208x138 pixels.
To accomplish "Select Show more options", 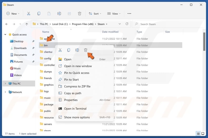I will pos(85,117).
